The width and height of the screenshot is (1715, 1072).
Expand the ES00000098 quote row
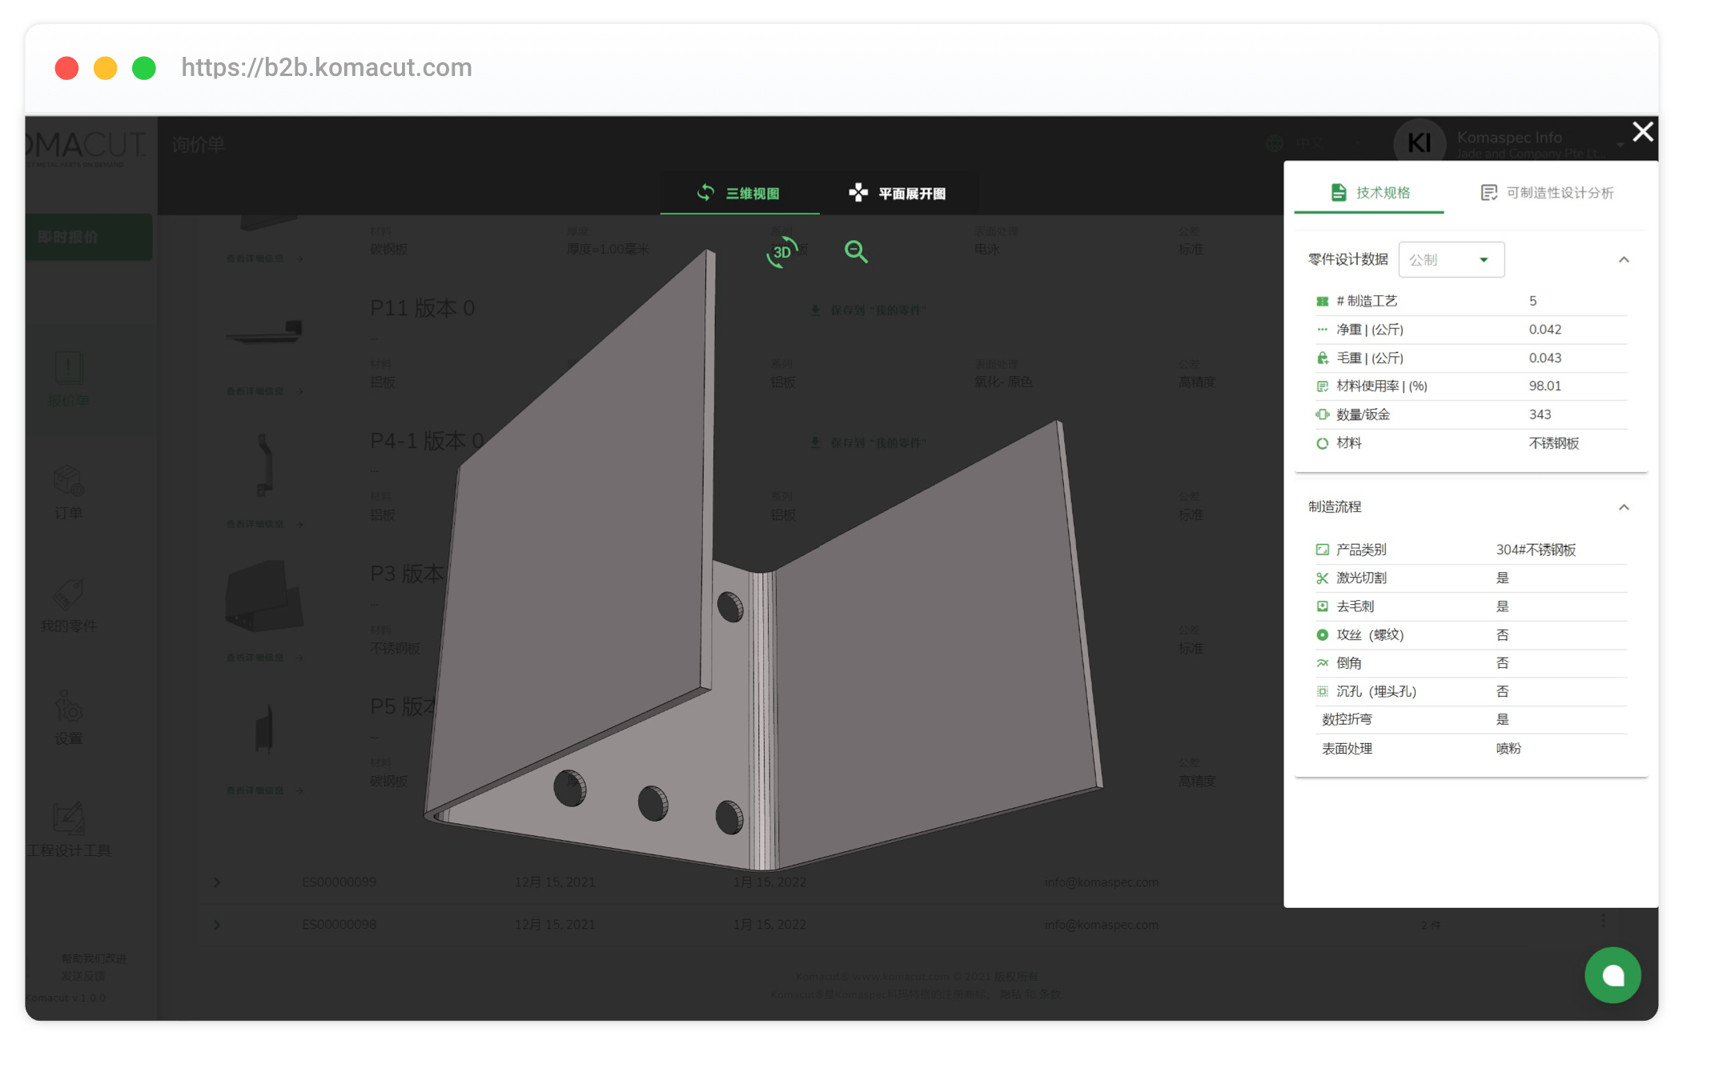pos(217,925)
